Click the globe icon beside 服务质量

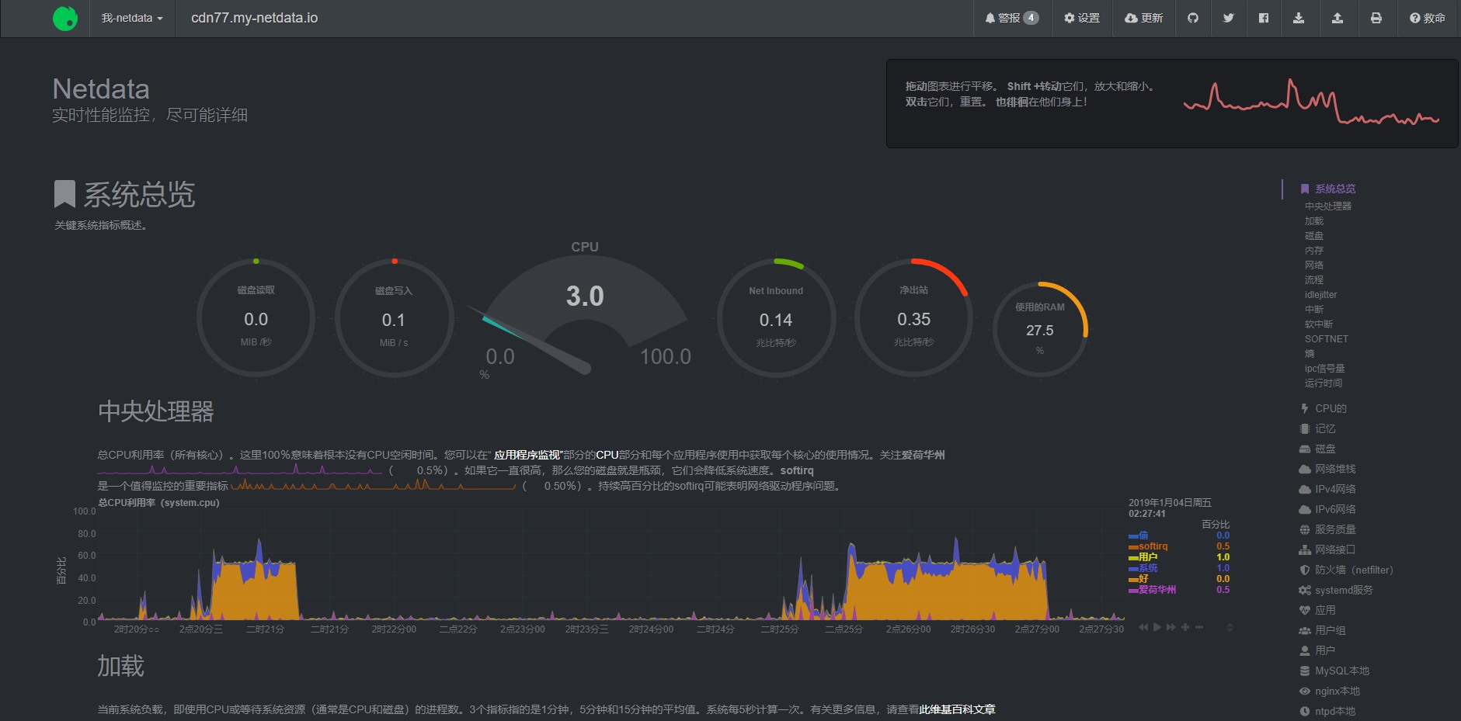pos(1305,529)
